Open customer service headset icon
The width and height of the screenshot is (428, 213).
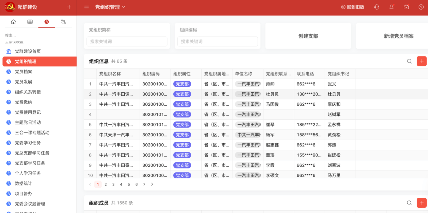(377, 7)
